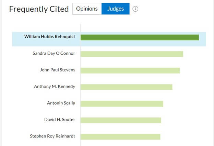Click the Frequently Cited heading

pyautogui.click(x=39, y=9)
